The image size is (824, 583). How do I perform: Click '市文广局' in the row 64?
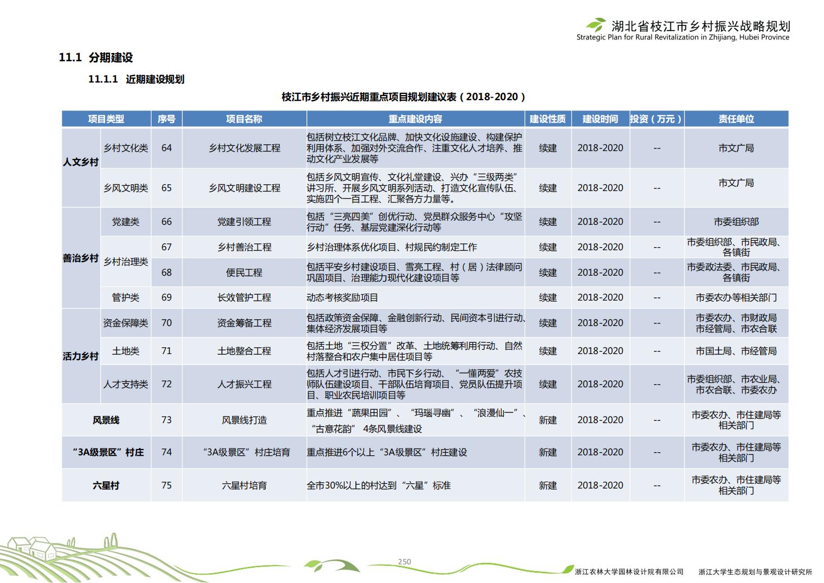736,148
